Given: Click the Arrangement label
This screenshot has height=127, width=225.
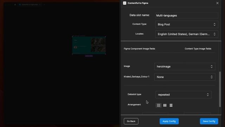Looking at the screenshot, I should (134, 104).
